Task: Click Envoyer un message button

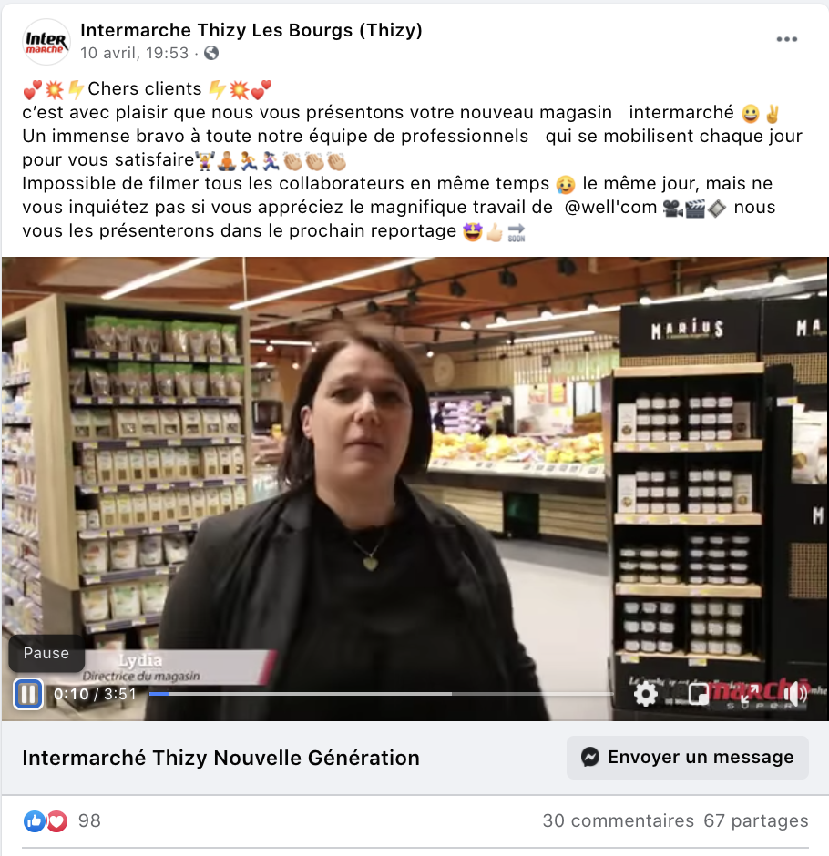Action: pos(688,757)
